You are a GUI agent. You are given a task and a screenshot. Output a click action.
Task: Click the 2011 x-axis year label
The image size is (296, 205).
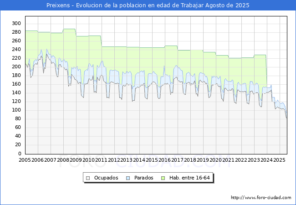(x=101, y=160)
